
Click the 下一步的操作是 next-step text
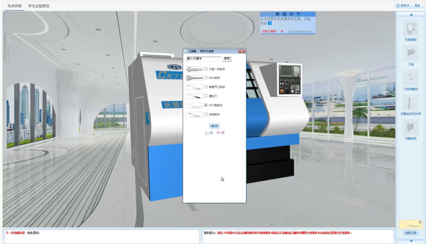(x=23, y=233)
